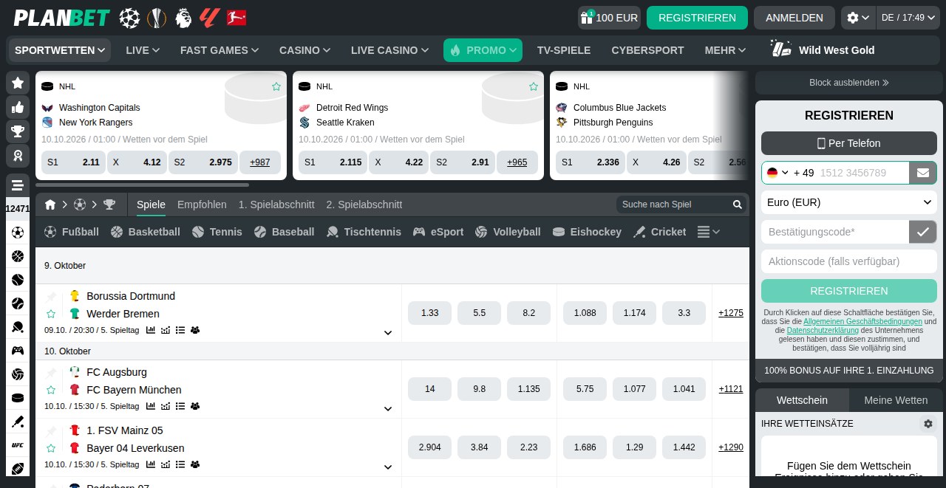
Task: Focus the Bestätigungscode input field
Action: (835, 232)
